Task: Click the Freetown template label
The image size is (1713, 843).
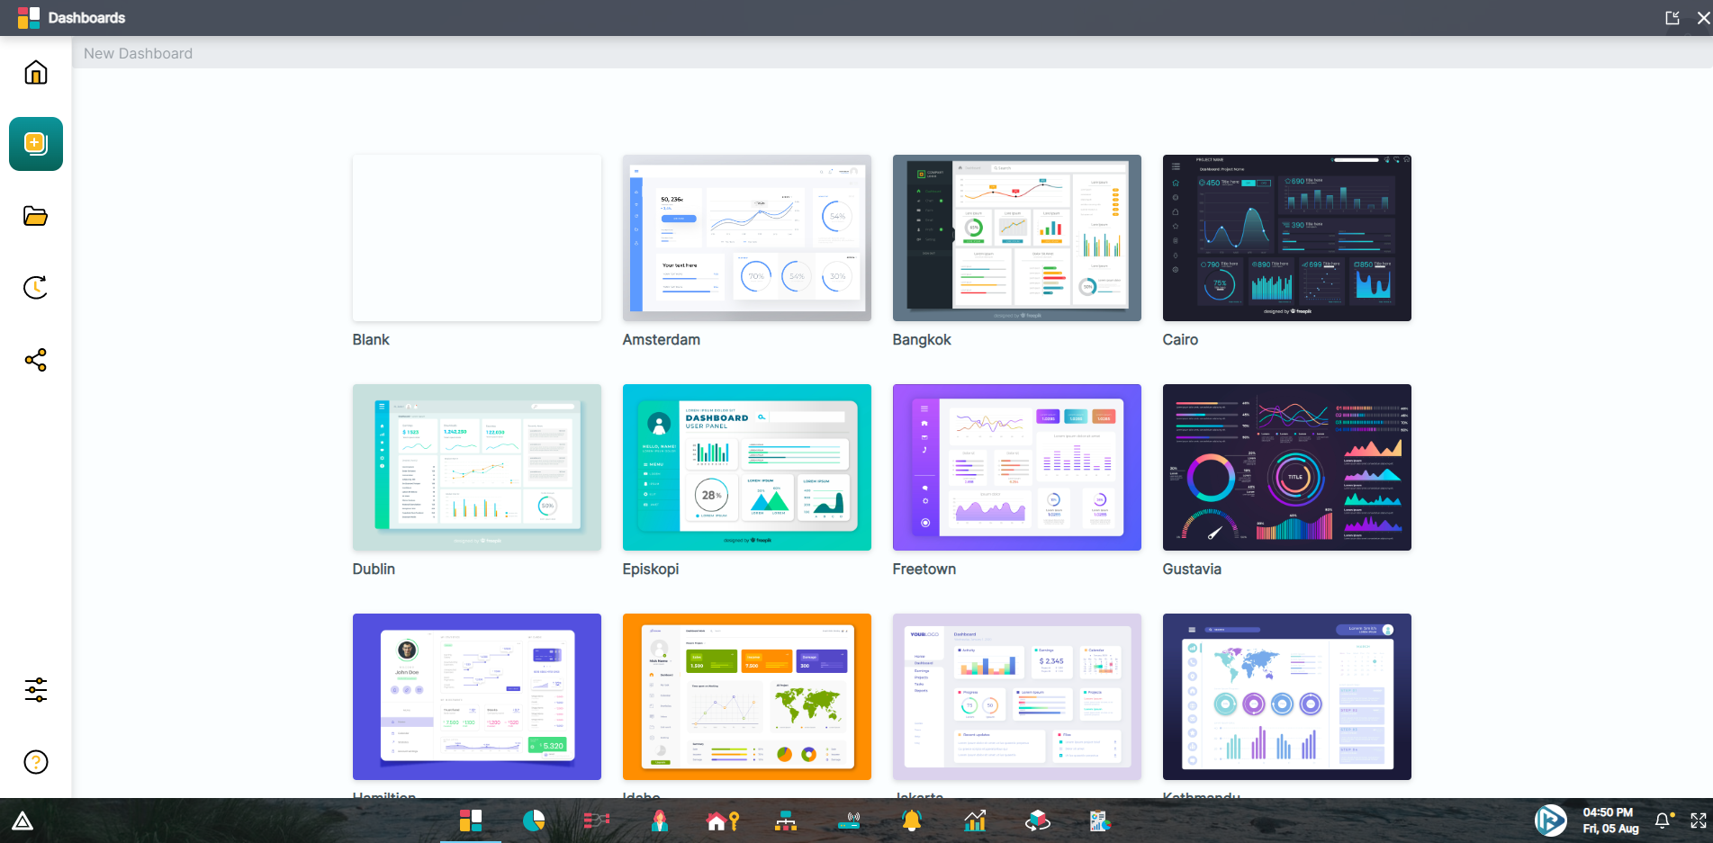Action: 924,569
